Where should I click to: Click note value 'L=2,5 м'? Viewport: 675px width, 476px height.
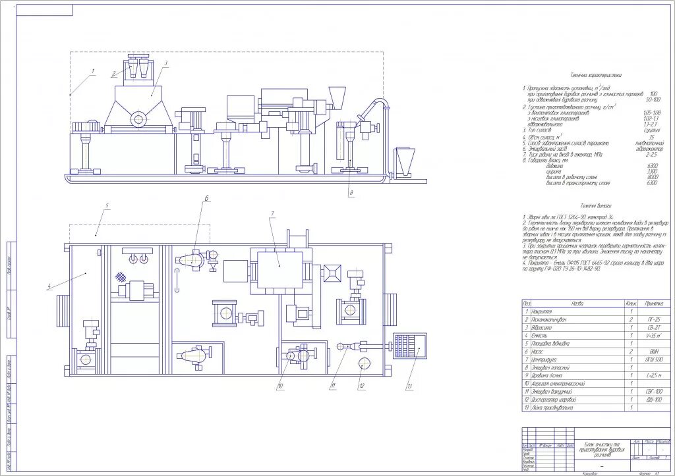coord(654,375)
